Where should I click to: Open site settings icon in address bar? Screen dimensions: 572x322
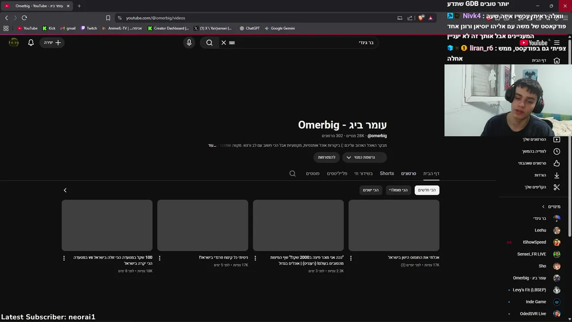coord(120,18)
